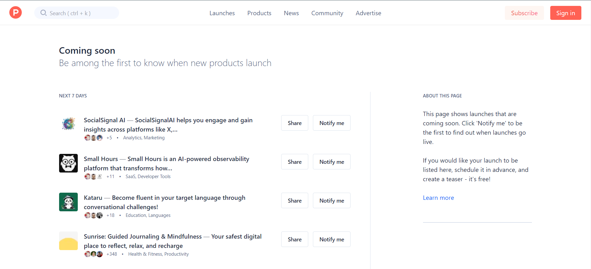Go to the Advertise page
This screenshot has width=591, height=269.
point(369,13)
